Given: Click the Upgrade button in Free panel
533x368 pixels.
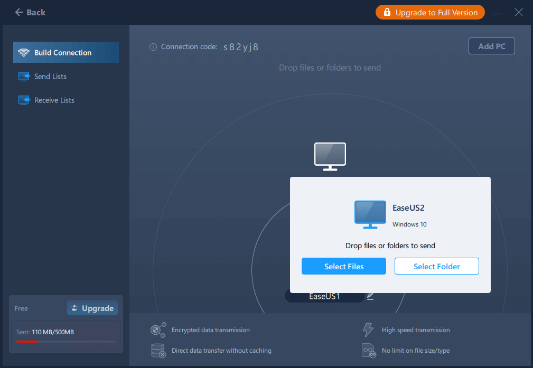Looking at the screenshot, I should pyautogui.click(x=92, y=308).
